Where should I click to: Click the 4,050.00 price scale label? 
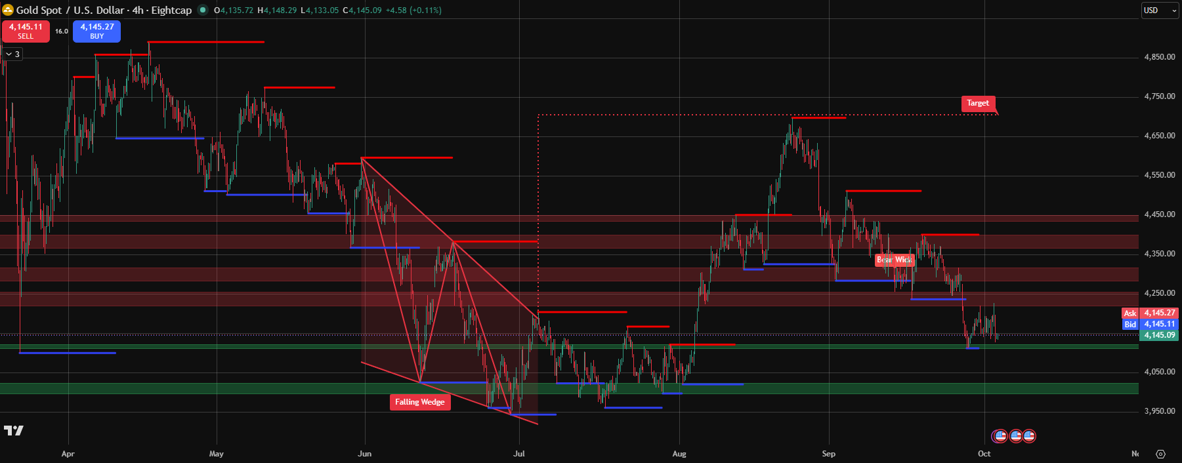(x=1160, y=372)
